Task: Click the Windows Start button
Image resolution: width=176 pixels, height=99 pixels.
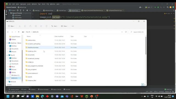Action: [x=8, y=96]
